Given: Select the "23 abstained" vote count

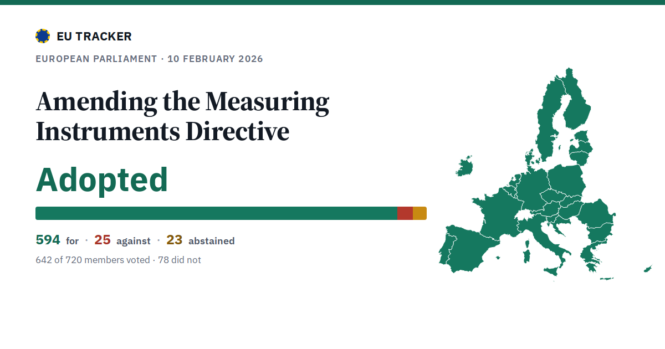Looking at the screenshot, I should coord(200,240).
